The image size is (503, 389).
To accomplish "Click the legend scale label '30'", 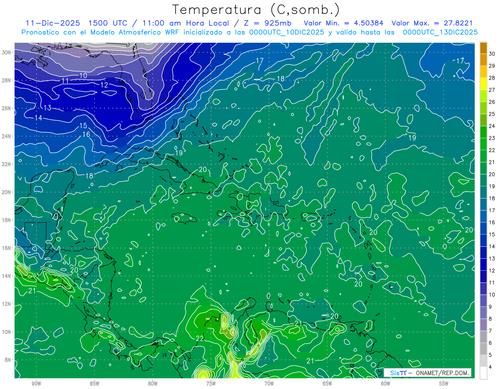I will (492, 54).
